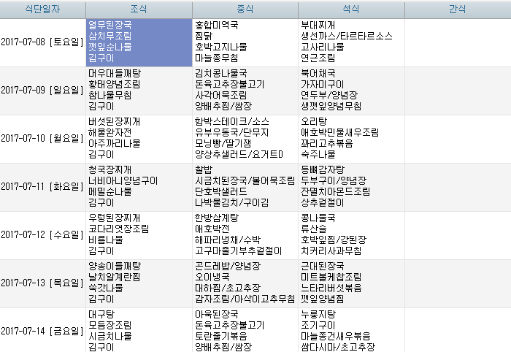Click the 석식 cell containing 부대찌개
This screenshot has width=511, height=352.
351,42
